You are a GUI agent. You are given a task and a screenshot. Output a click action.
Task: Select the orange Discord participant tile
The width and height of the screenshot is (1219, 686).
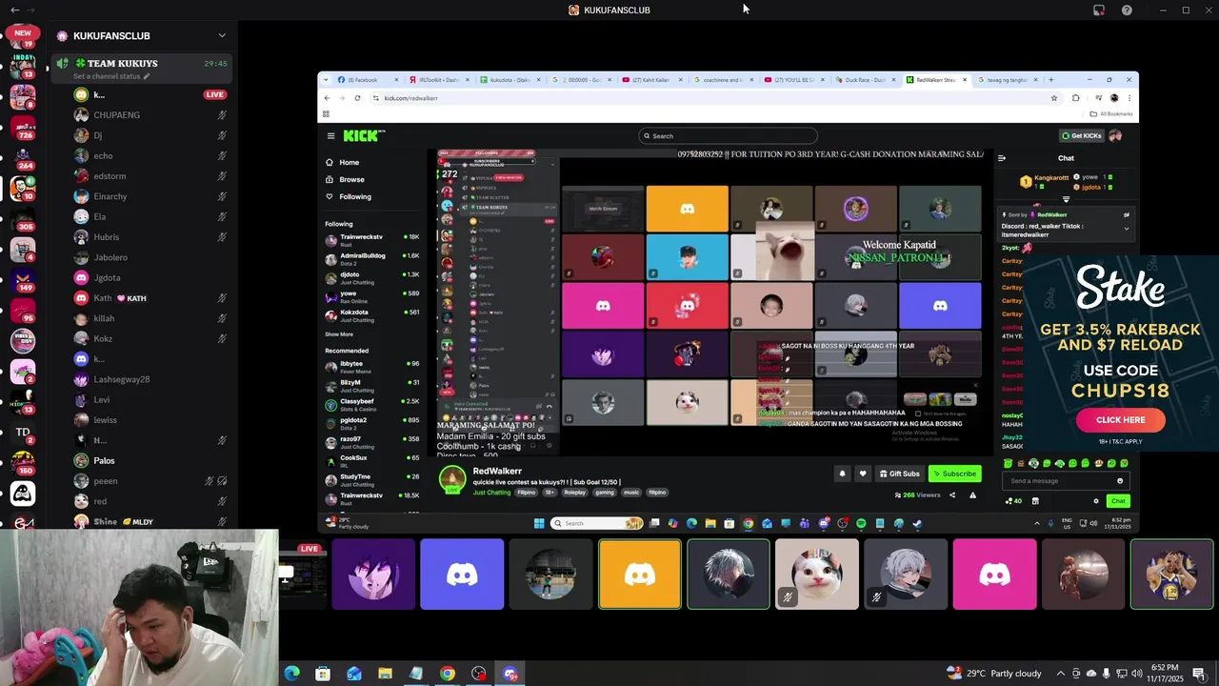click(640, 575)
